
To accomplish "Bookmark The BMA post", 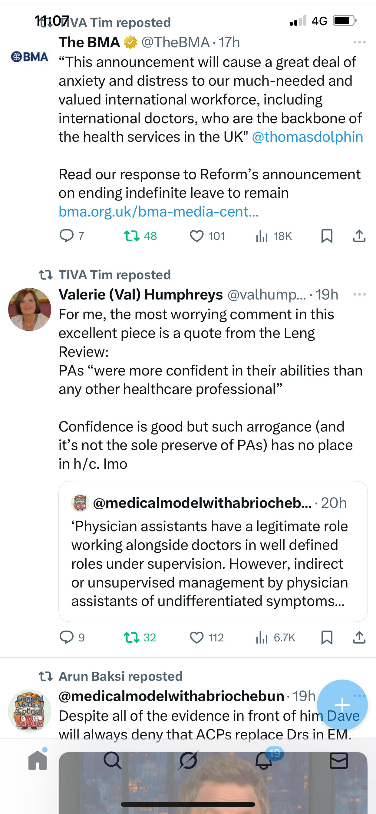I will click(327, 236).
